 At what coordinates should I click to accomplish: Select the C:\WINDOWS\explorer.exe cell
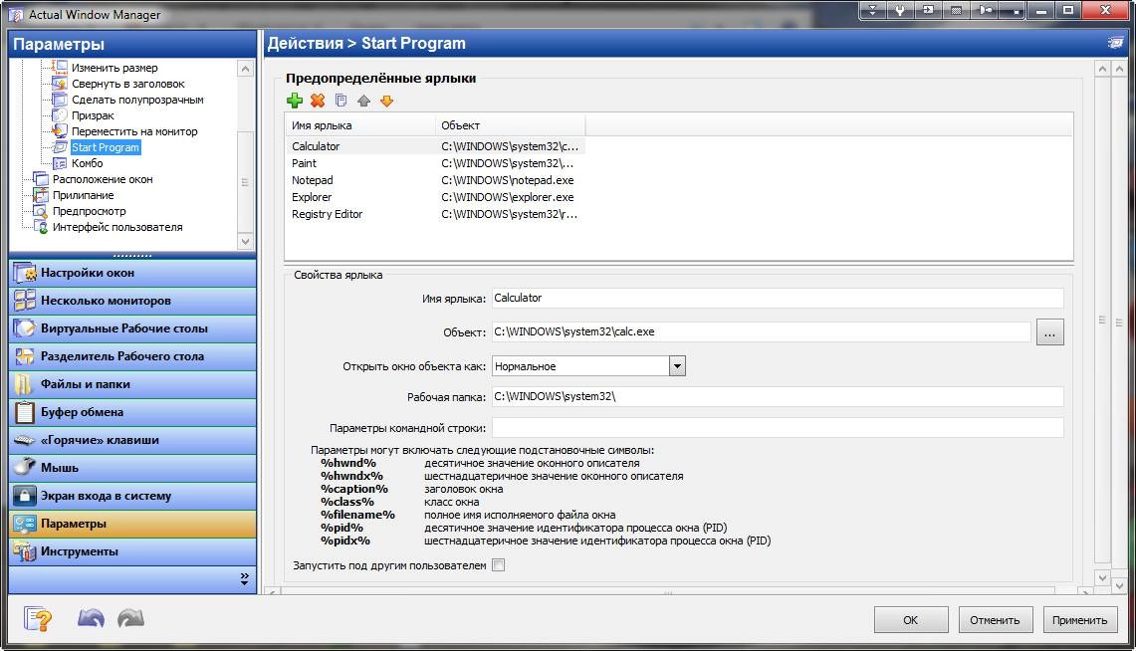[507, 197]
